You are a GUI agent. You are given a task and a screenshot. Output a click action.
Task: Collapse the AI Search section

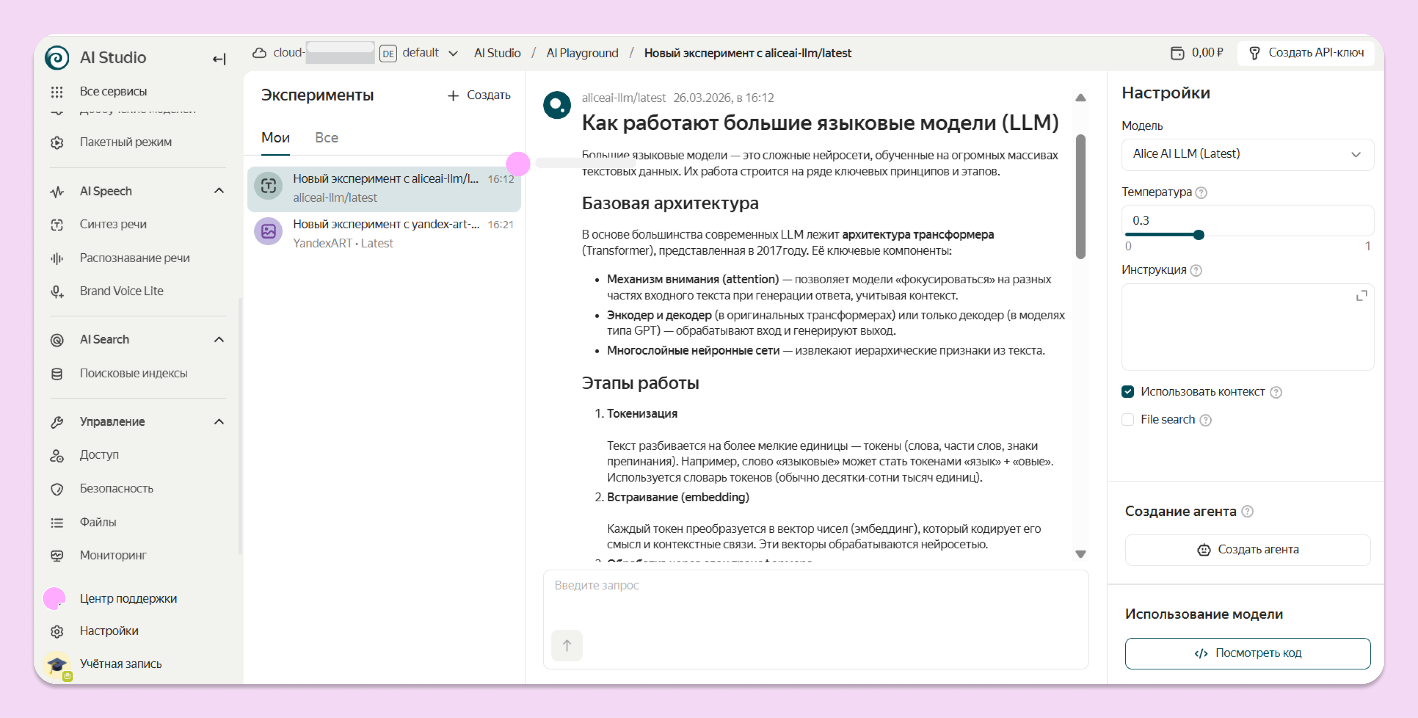coord(219,339)
